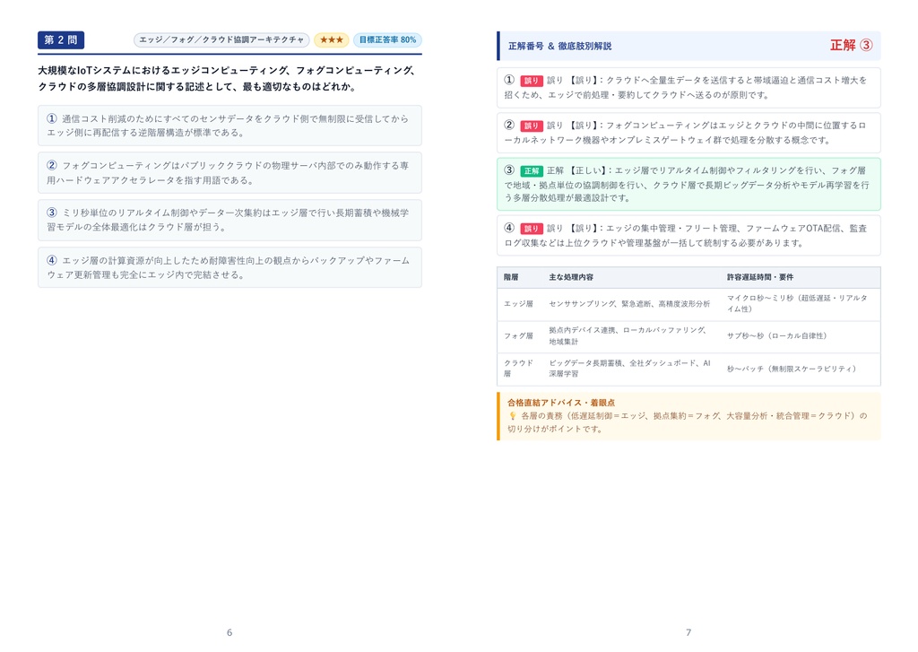Click the highlighted explanation エッジ層でリアルタイム制御やフィルタリング

(688, 184)
